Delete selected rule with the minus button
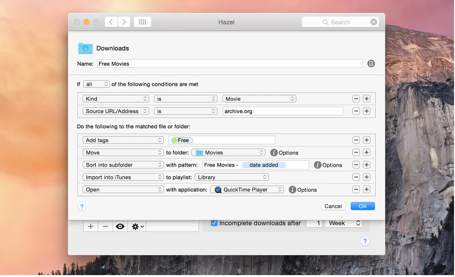The height and width of the screenshot is (277, 455). click(105, 226)
